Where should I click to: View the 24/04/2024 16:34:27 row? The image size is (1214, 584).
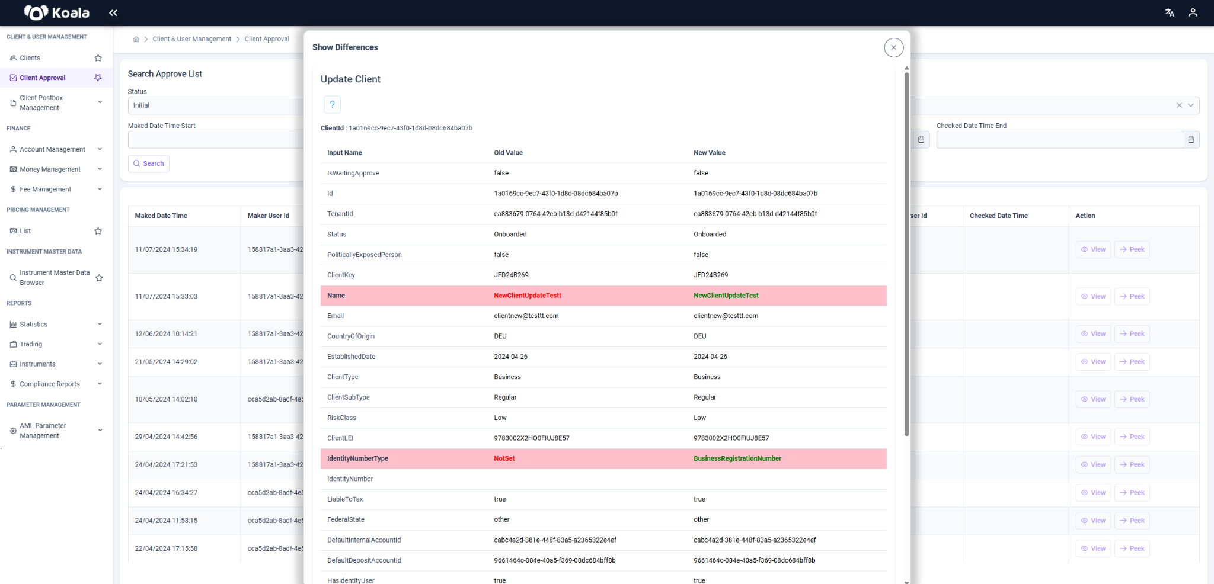(1093, 493)
